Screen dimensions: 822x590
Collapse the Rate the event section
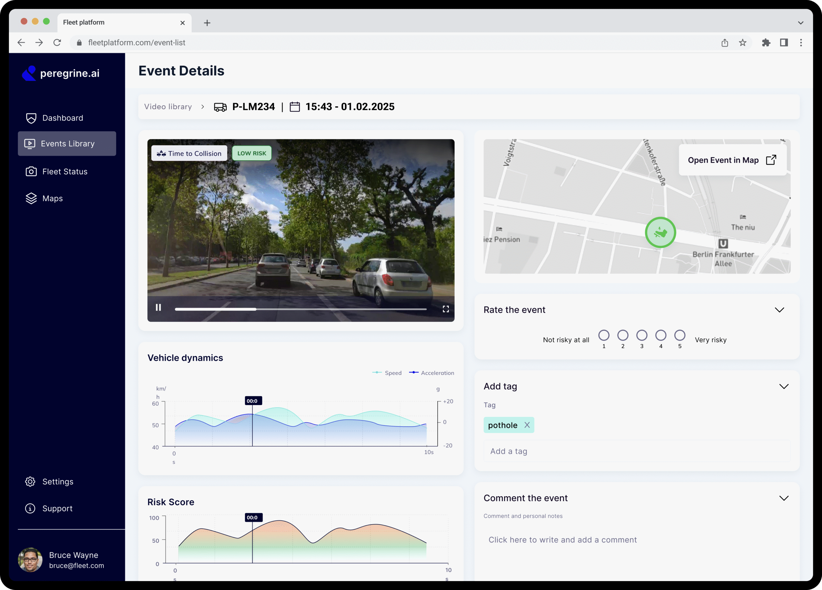[x=779, y=310]
